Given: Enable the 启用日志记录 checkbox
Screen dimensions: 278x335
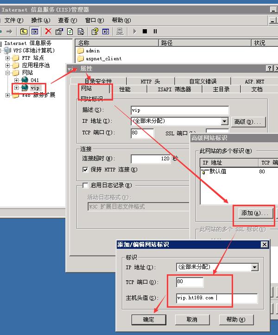Looking at the screenshot, I should (x=85, y=185).
